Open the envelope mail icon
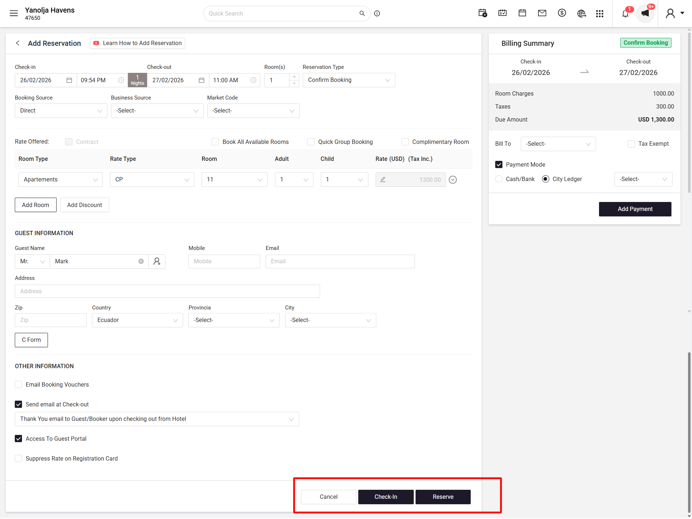 coord(542,13)
